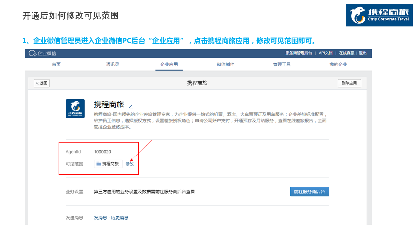417x235 pixels.
Task: Open 服务商管理后台 link
Action: point(299,53)
